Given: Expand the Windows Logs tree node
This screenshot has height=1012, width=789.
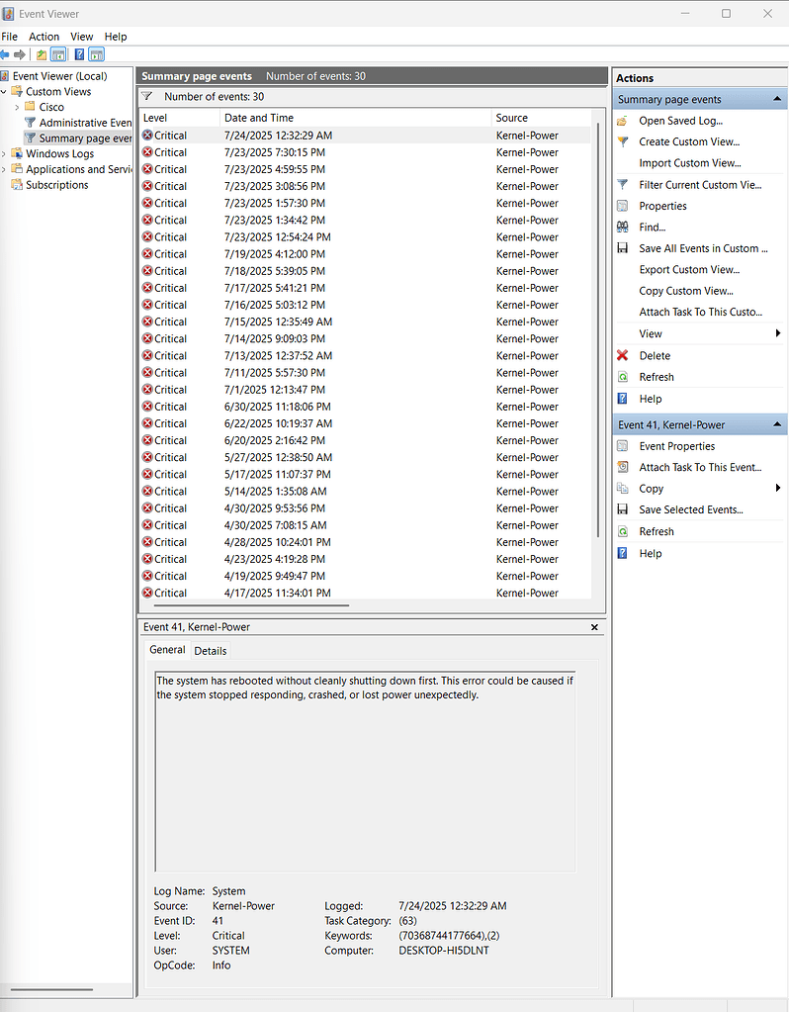Looking at the screenshot, I should click(x=4, y=153).
